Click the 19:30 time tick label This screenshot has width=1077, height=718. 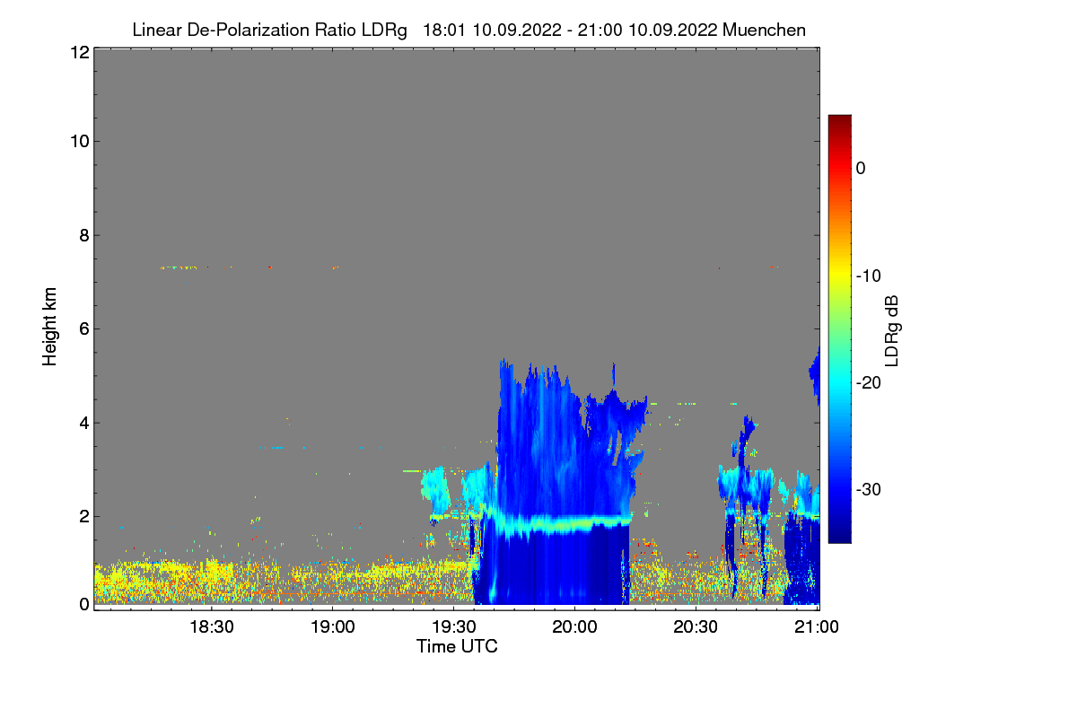(x=453, y=626)
